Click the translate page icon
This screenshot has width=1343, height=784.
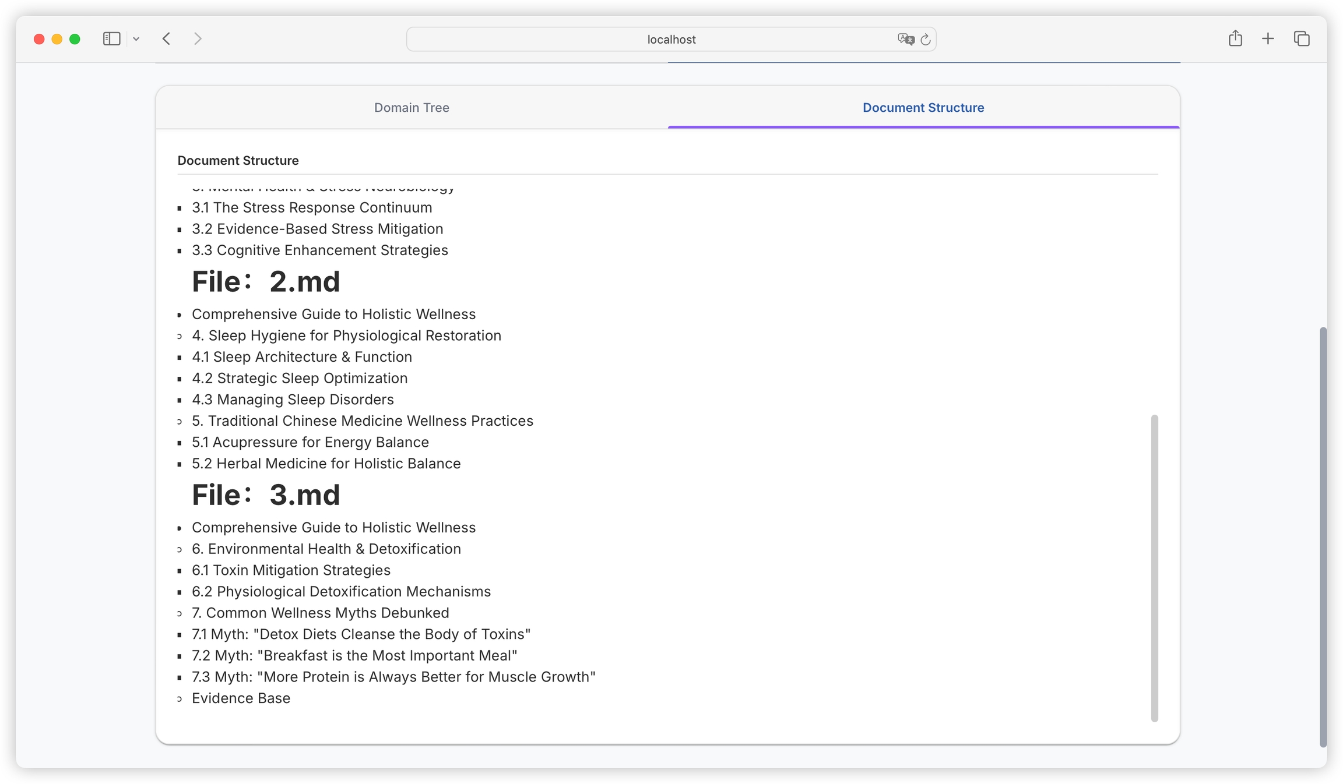[x=905, y=39]
